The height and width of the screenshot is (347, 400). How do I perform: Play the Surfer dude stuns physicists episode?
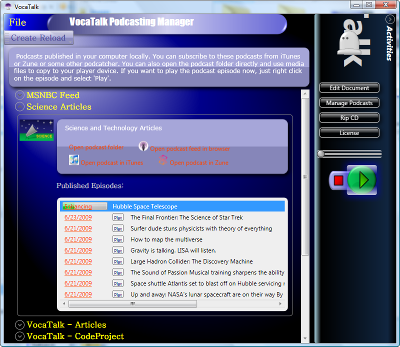pyautogui.click(x=118, y=228)
